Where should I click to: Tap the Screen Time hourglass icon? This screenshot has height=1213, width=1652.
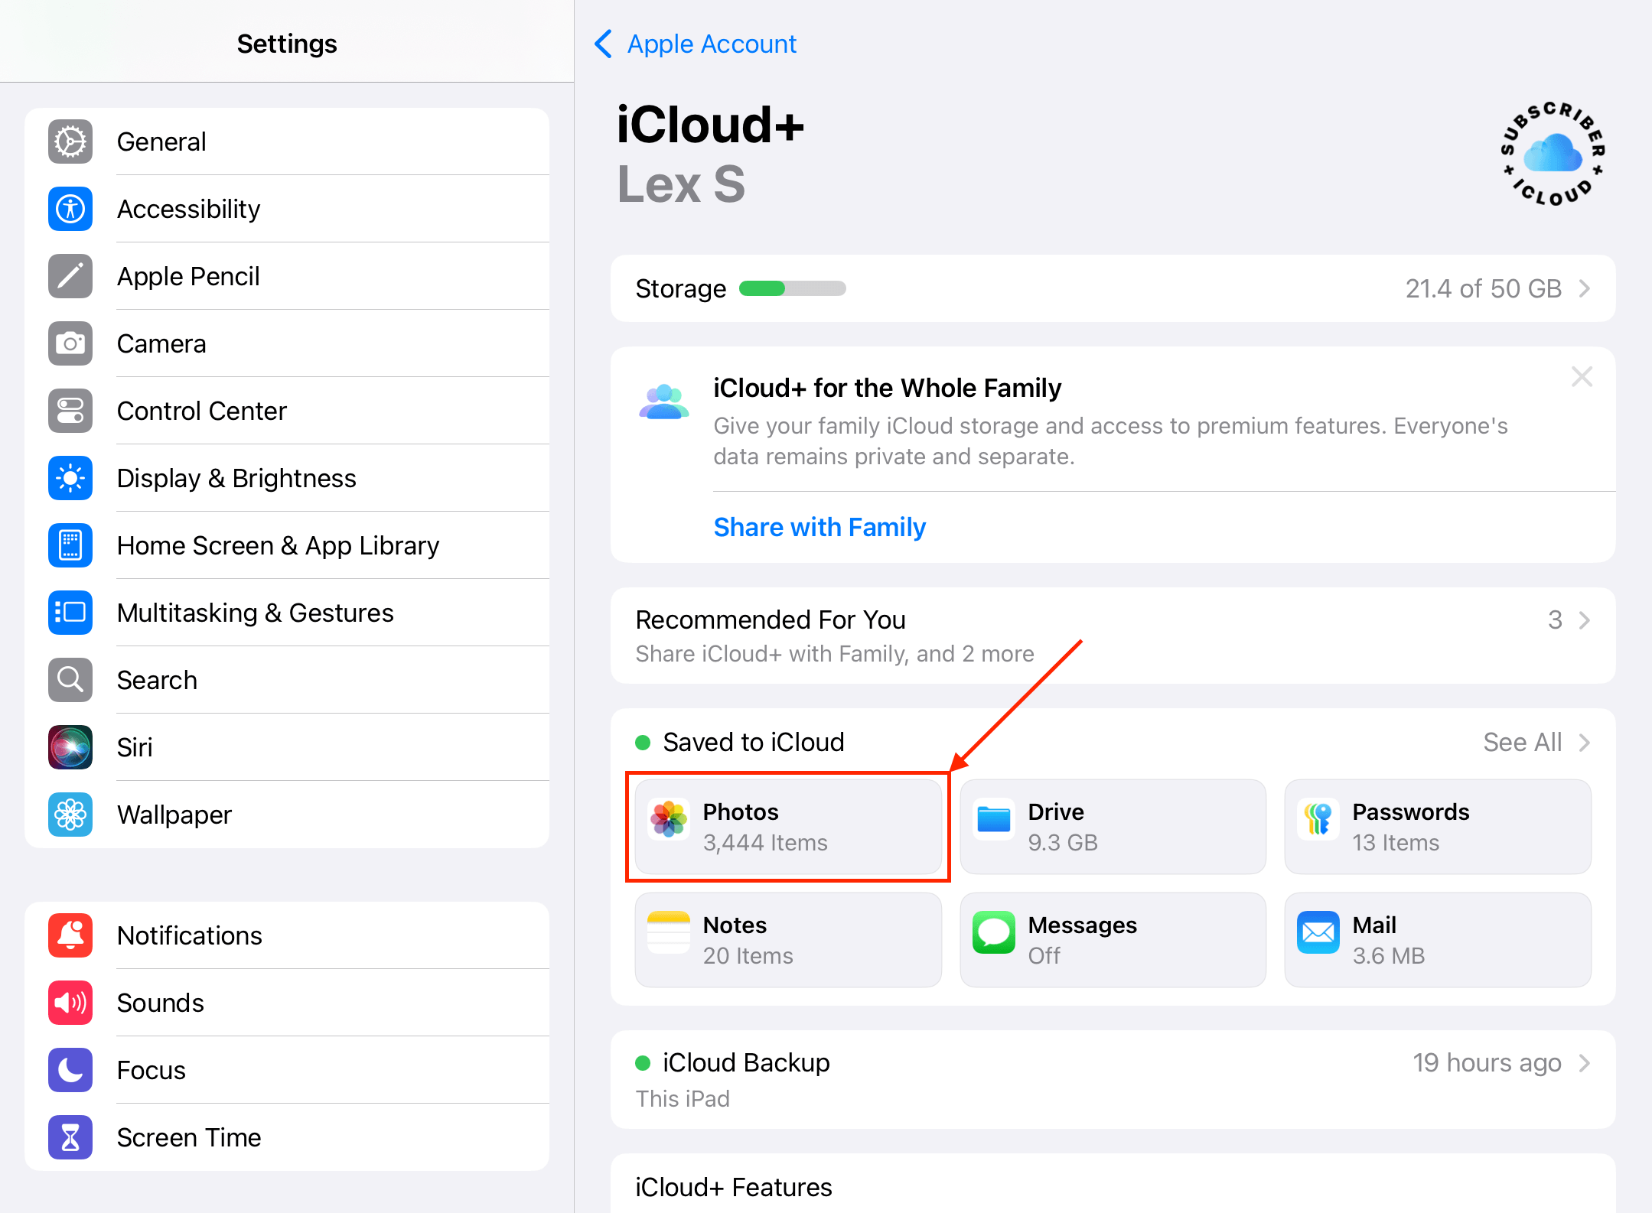[70, 1137]
